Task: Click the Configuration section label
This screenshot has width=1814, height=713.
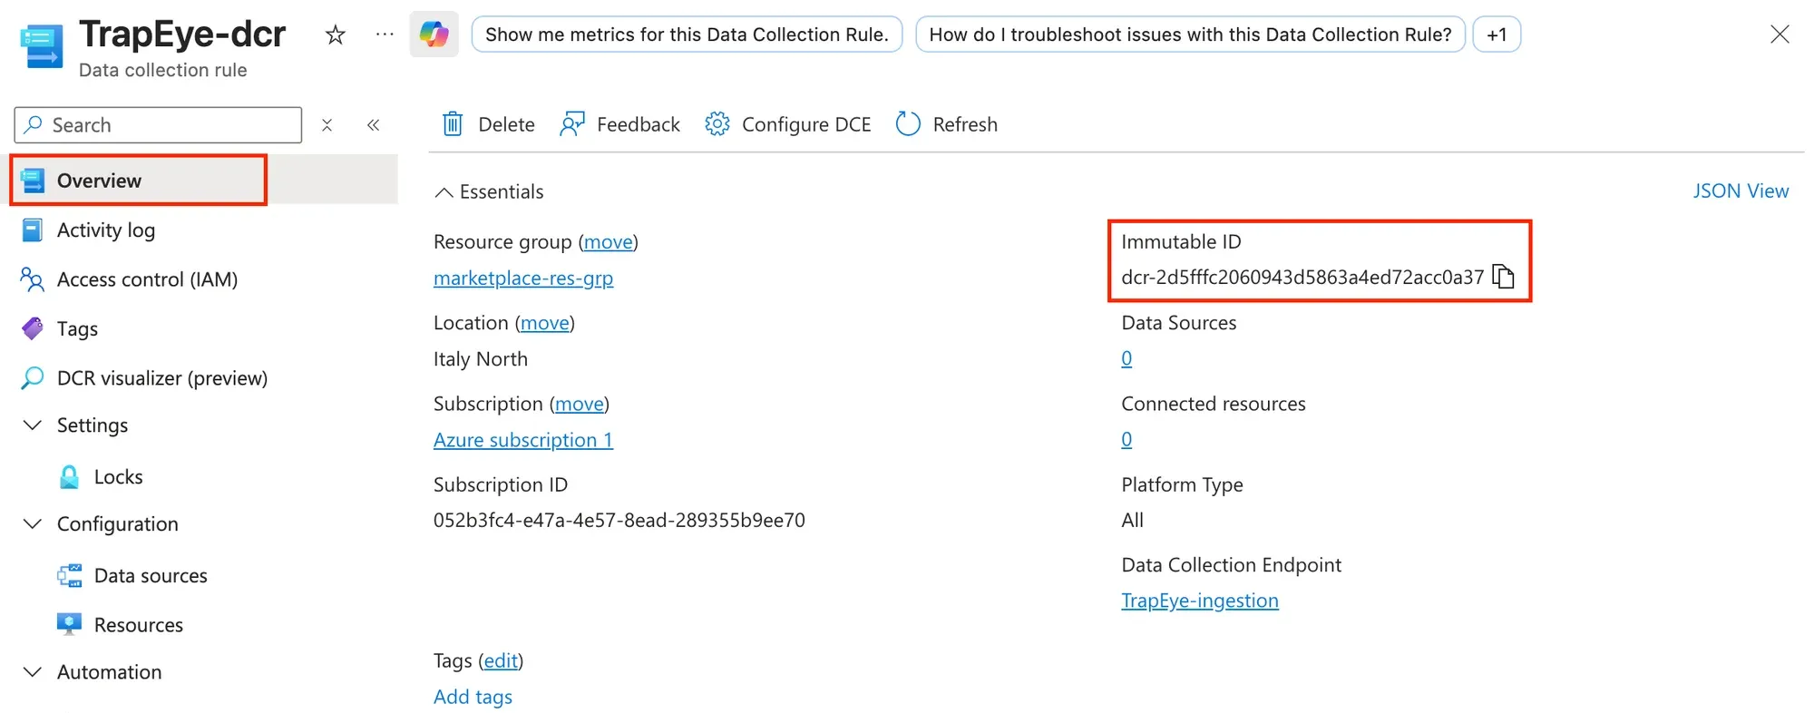Action: tap(118, 524)
